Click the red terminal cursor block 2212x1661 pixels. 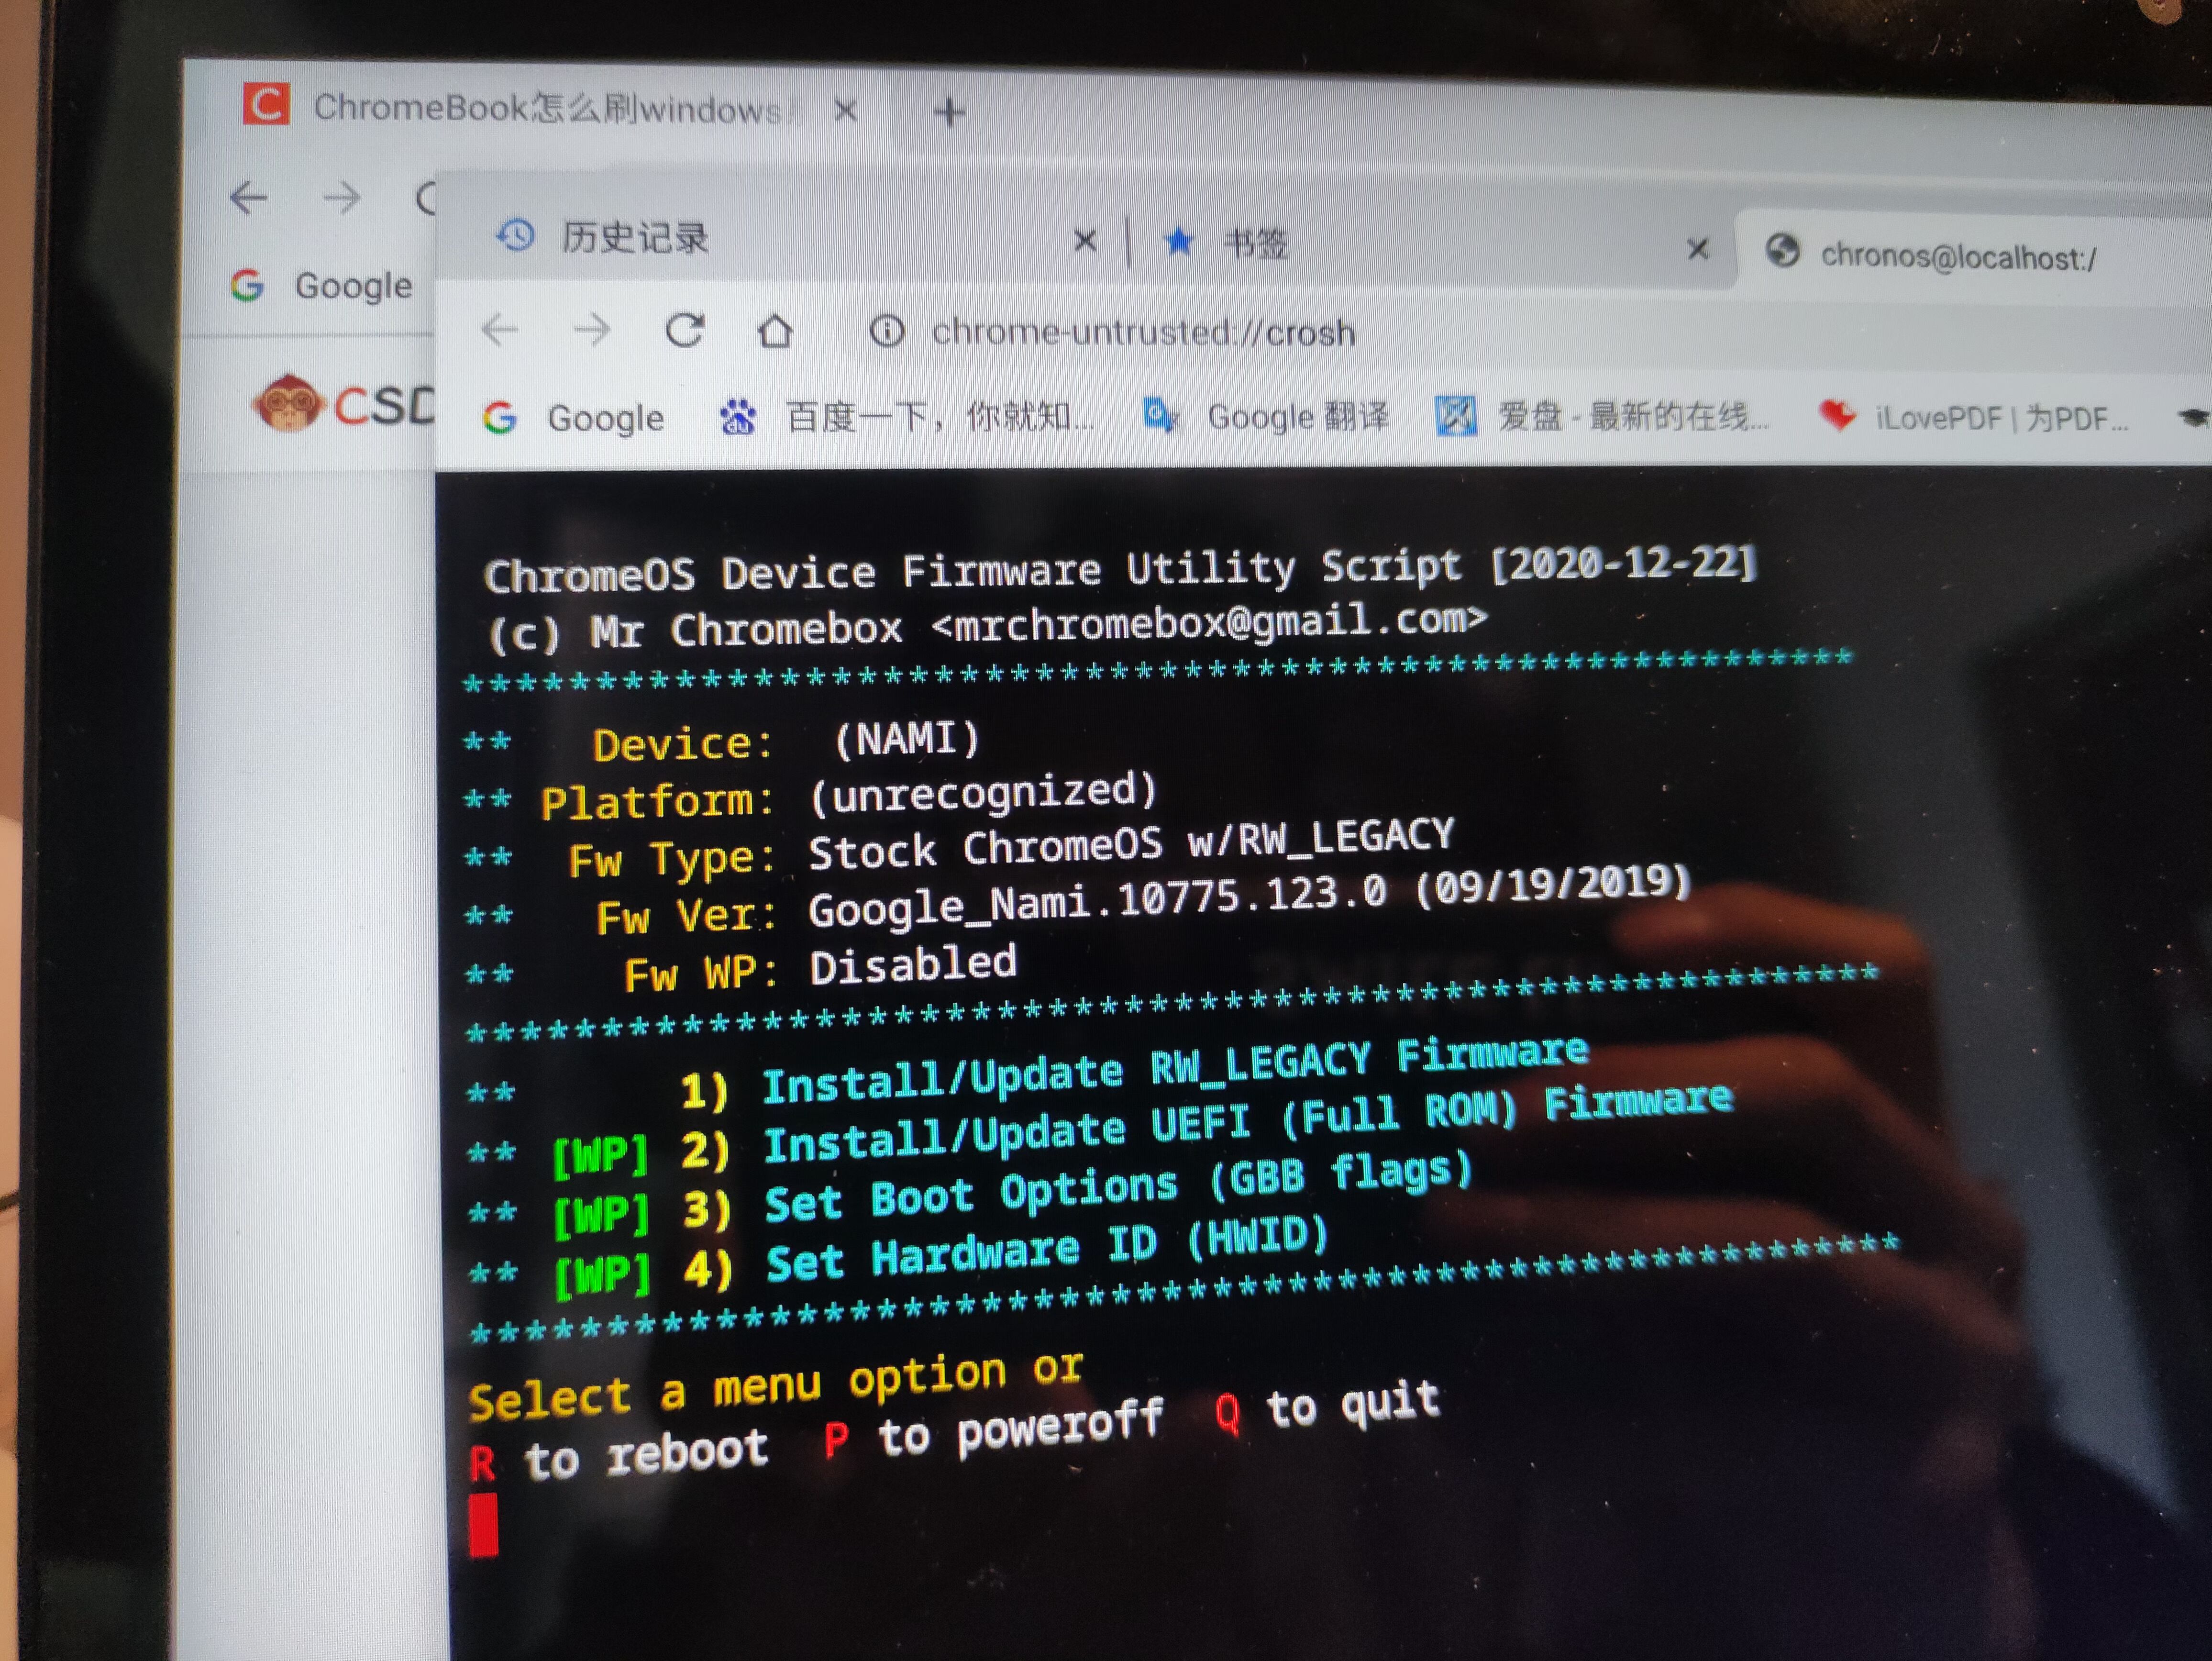coord(484,1525)
